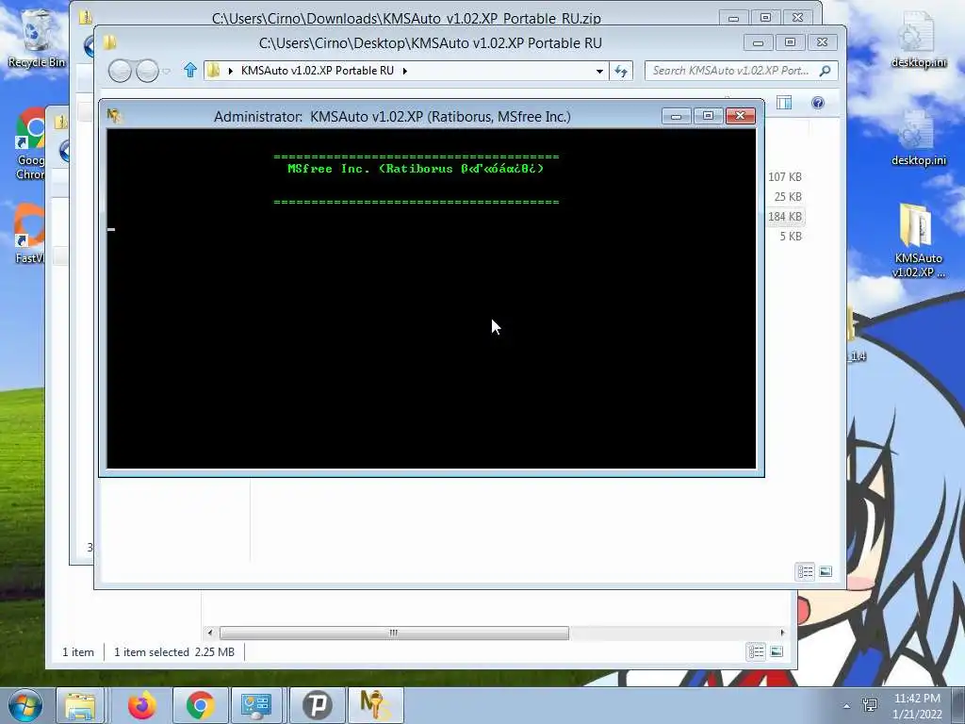Maximize the KMSAuto console window
The image size is (965, 724).
pyautogui.click(x=708, y=116)
